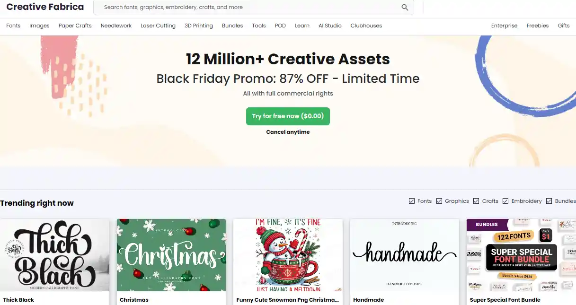576x305 pixels.
Task: Select the Needlework menu item
Action: [116, 26]
